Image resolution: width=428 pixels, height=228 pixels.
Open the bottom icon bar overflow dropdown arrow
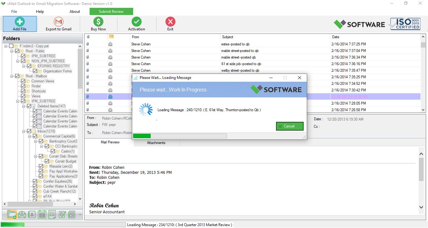pyautogui.click(x=80, y=215)
